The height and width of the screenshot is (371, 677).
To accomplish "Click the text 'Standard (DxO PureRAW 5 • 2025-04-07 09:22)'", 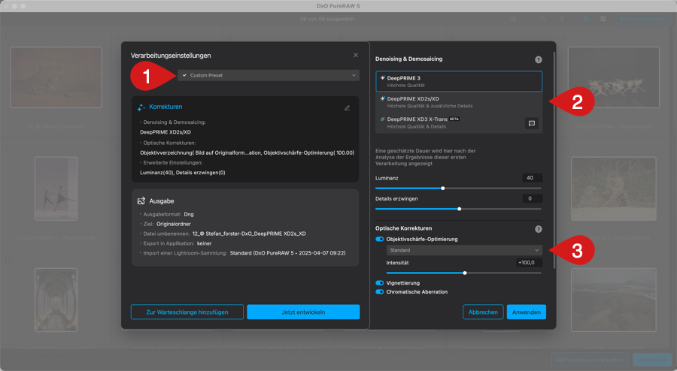I will (287, 253).
